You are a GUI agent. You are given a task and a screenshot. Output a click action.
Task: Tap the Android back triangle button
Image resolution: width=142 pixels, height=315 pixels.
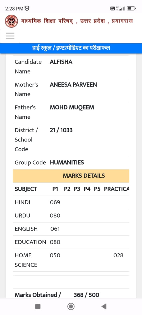pos(104,306)
